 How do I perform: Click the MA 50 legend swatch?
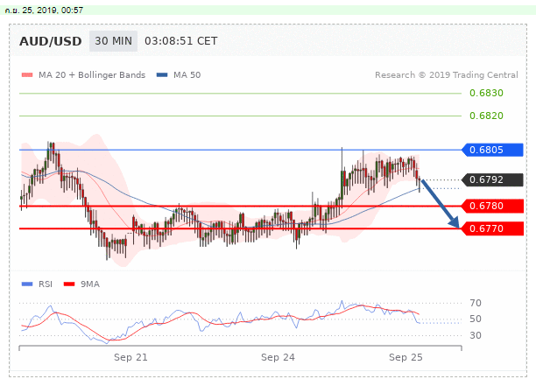(162, 74)
